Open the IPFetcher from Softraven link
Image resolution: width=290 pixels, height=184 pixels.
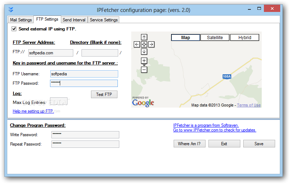(x=206, y=125)
